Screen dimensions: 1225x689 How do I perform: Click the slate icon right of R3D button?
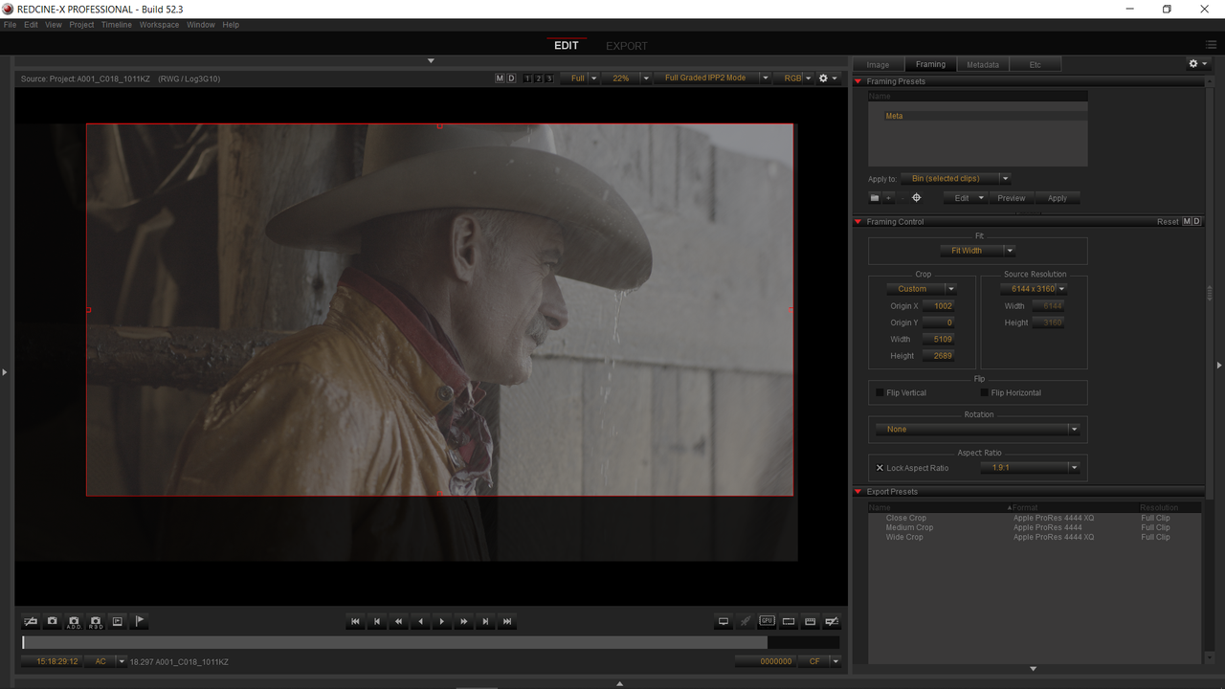(x=118, y=621)
